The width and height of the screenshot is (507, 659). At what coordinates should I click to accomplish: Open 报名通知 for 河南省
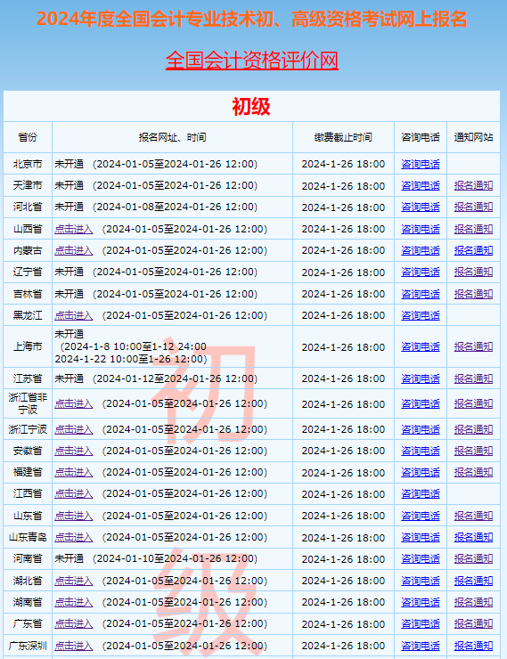pos(473,559)
